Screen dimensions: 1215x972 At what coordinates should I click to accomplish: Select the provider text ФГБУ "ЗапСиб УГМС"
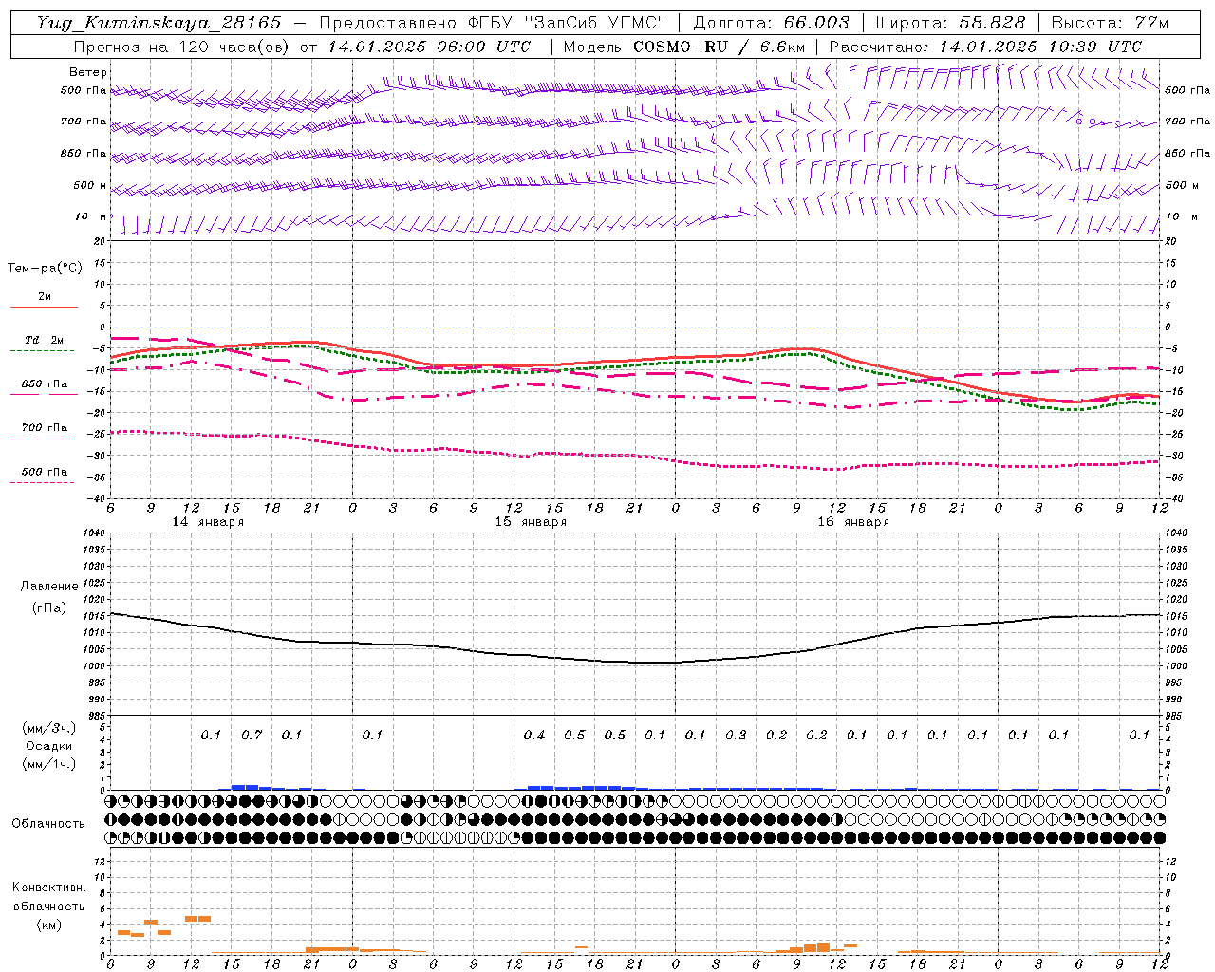568,23
